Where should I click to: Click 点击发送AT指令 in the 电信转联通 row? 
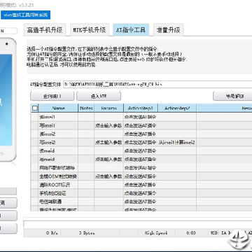(140, 201)
